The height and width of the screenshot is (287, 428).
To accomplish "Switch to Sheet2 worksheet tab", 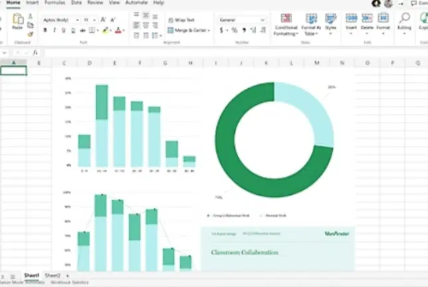I will point(52,276).
